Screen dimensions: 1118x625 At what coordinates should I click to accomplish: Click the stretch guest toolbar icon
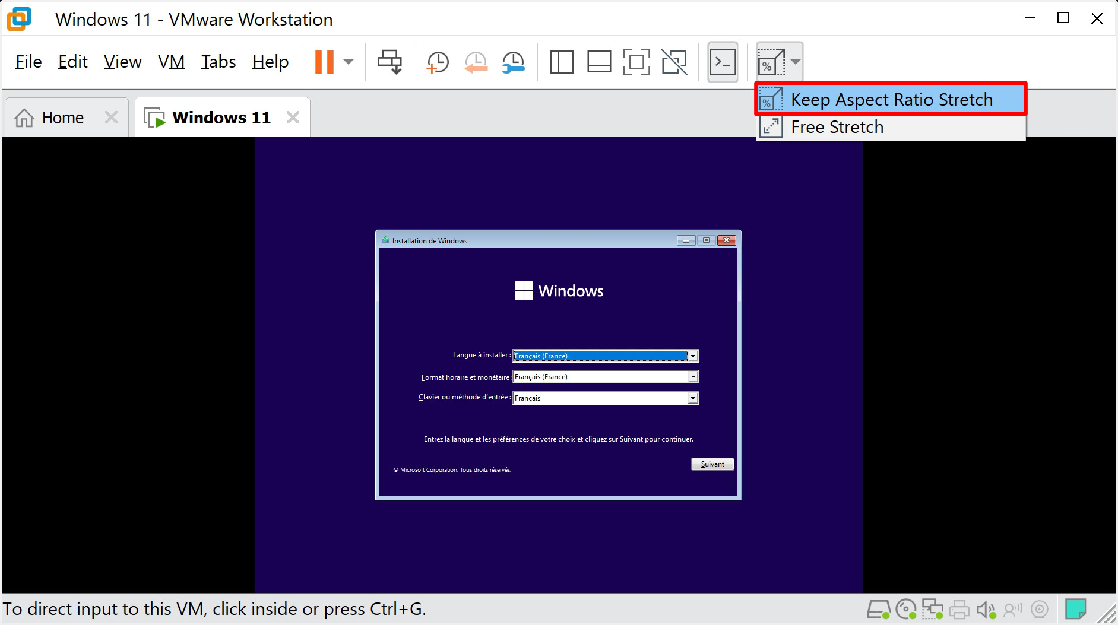[771, 62]
